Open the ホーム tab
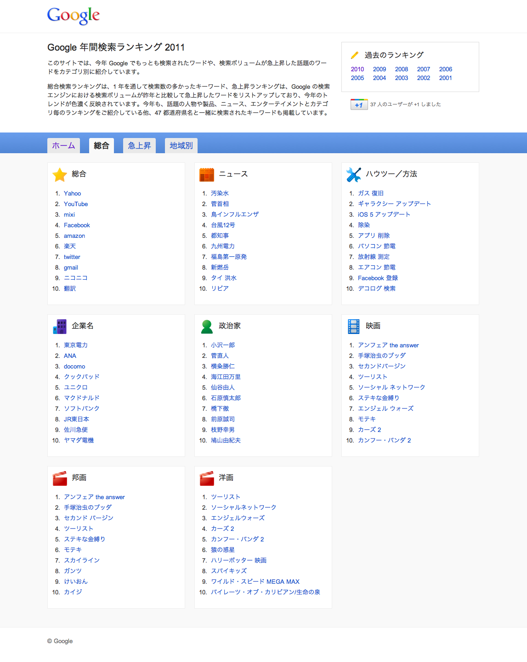The width and height of the screenshot is (527, 662). [63, 145]
